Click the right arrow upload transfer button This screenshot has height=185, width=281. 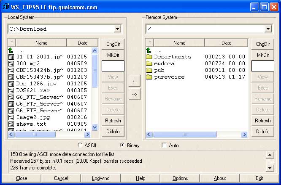(x=135, y=94)
